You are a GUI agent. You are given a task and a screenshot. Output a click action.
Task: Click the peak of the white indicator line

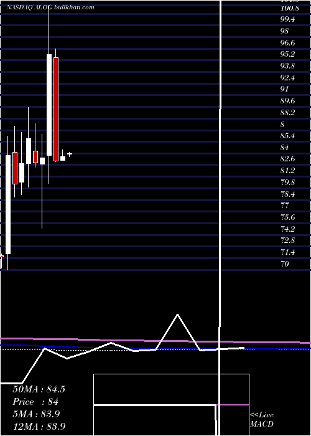(177, 315)
